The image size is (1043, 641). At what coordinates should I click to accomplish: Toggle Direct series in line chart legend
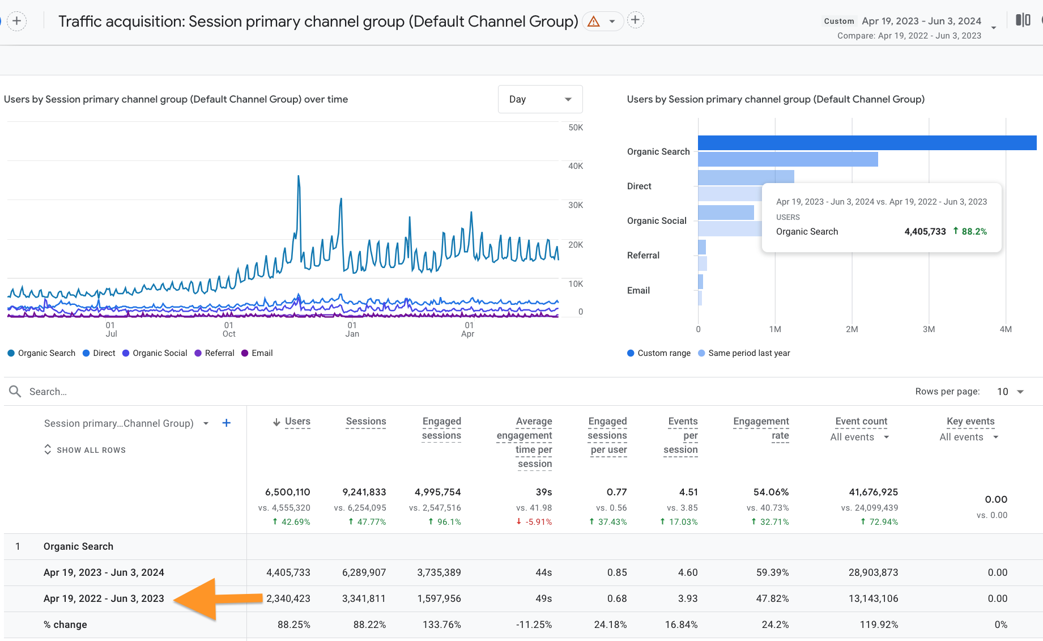tap(99, 353)
